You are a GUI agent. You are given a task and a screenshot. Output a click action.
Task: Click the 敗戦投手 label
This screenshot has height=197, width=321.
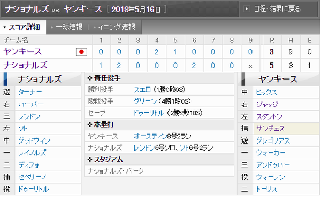click(x=101, y=101)
